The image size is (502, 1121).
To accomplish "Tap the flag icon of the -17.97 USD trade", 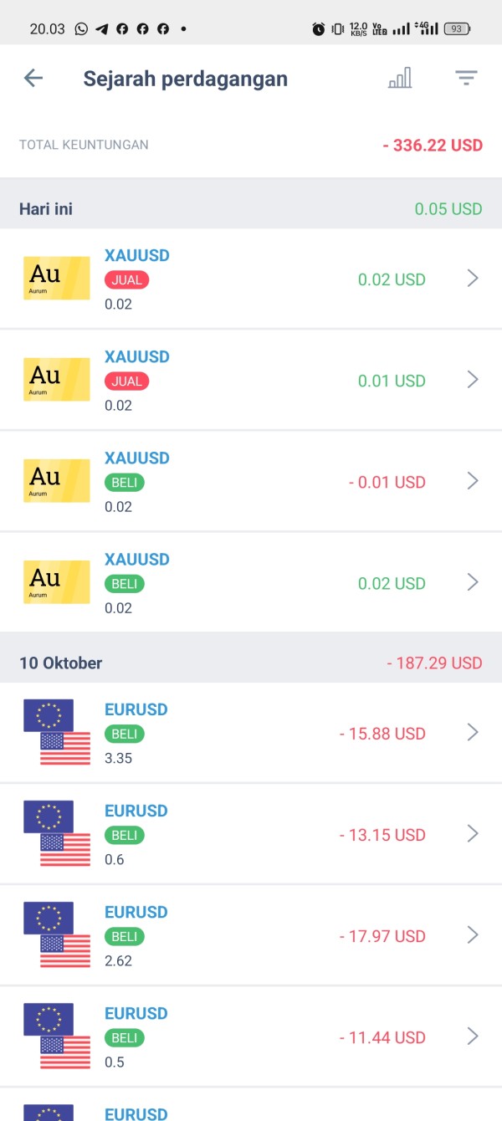I will pos(57,935).
